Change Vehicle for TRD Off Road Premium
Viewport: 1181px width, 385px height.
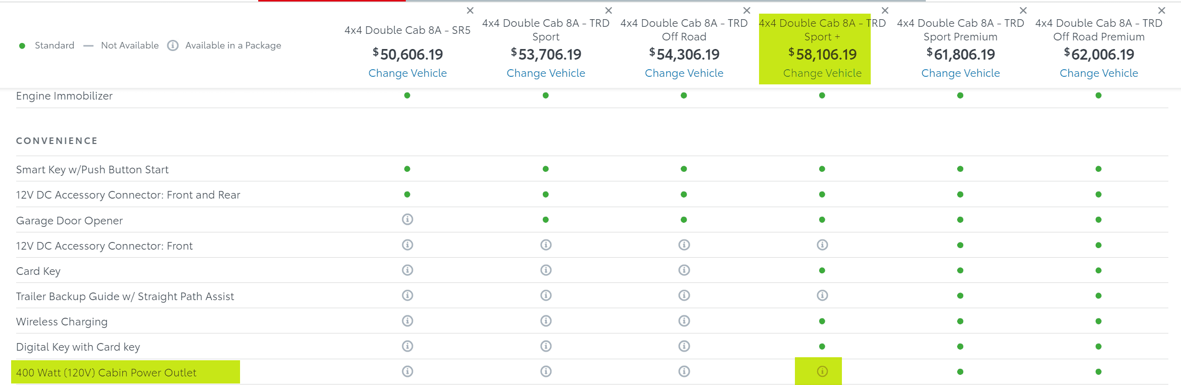pos(1099,73)
